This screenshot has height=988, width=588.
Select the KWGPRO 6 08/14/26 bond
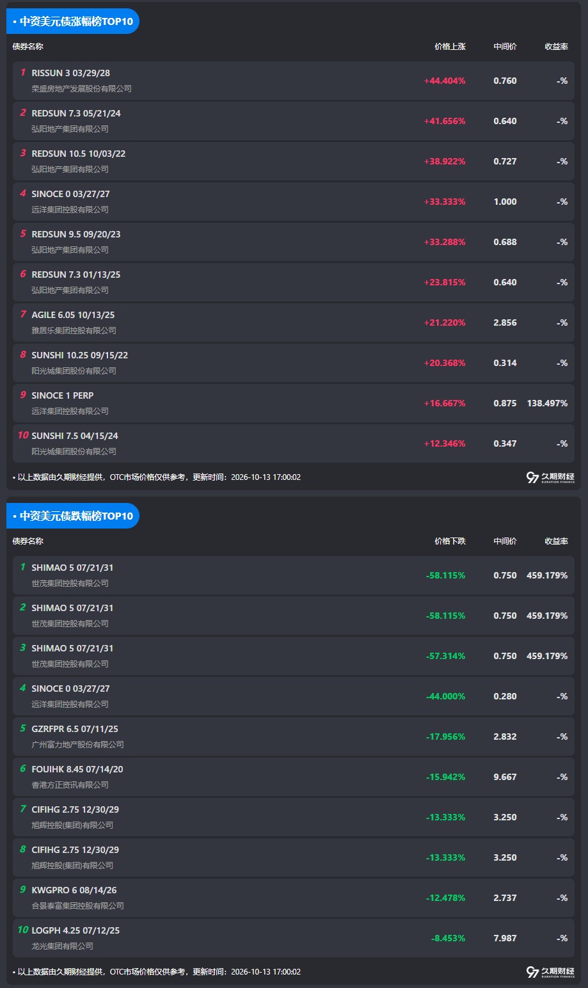coord(294,898)
